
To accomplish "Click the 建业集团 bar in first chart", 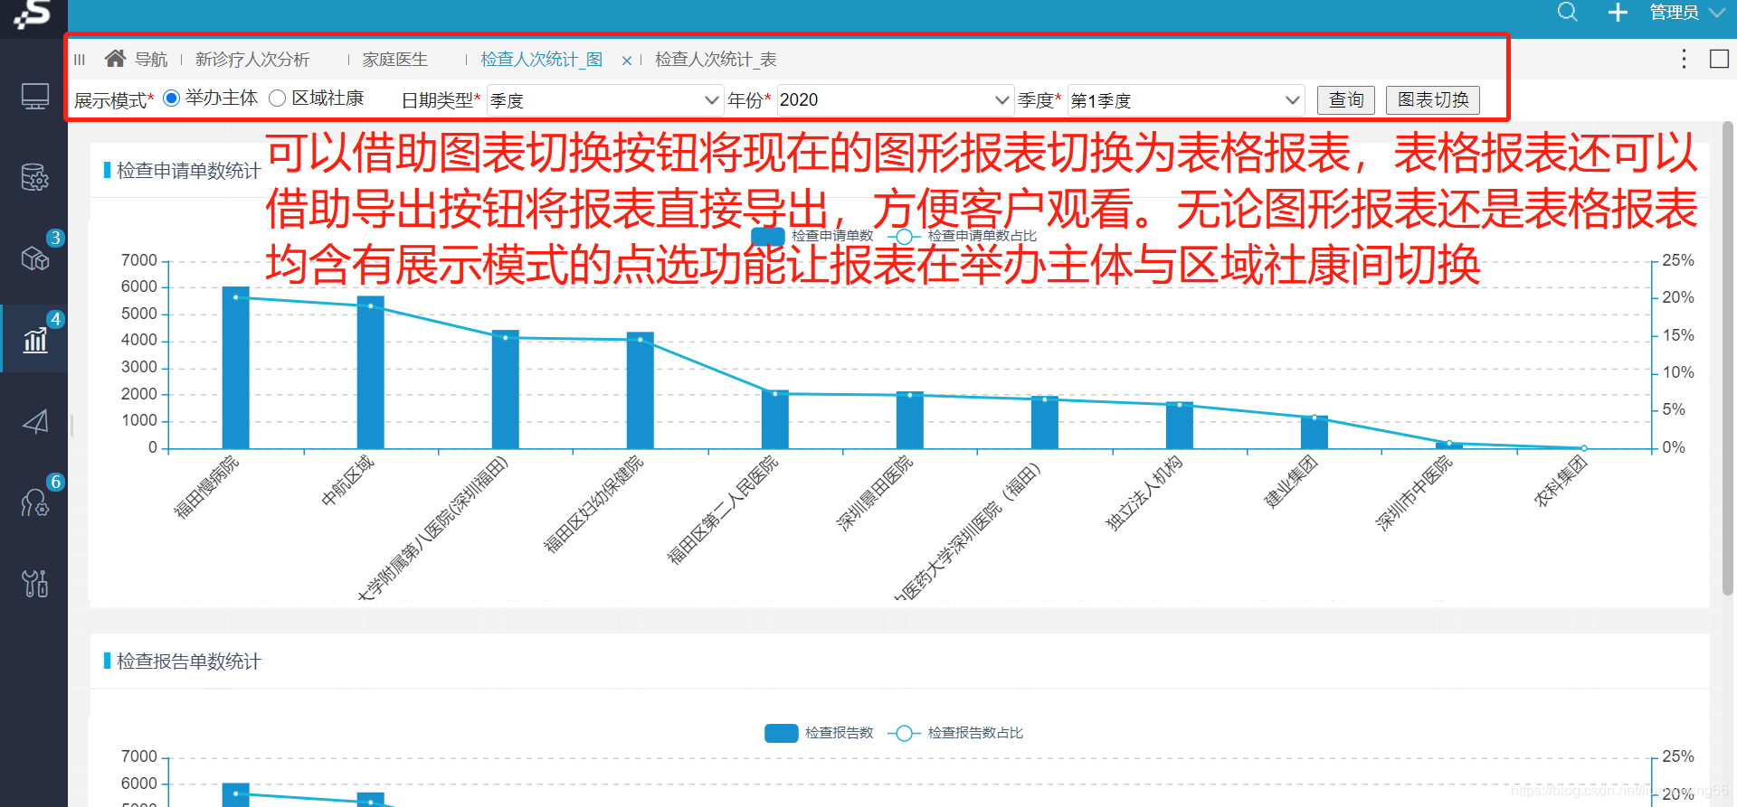I will pyautogui.click(x=1314, y=432).
